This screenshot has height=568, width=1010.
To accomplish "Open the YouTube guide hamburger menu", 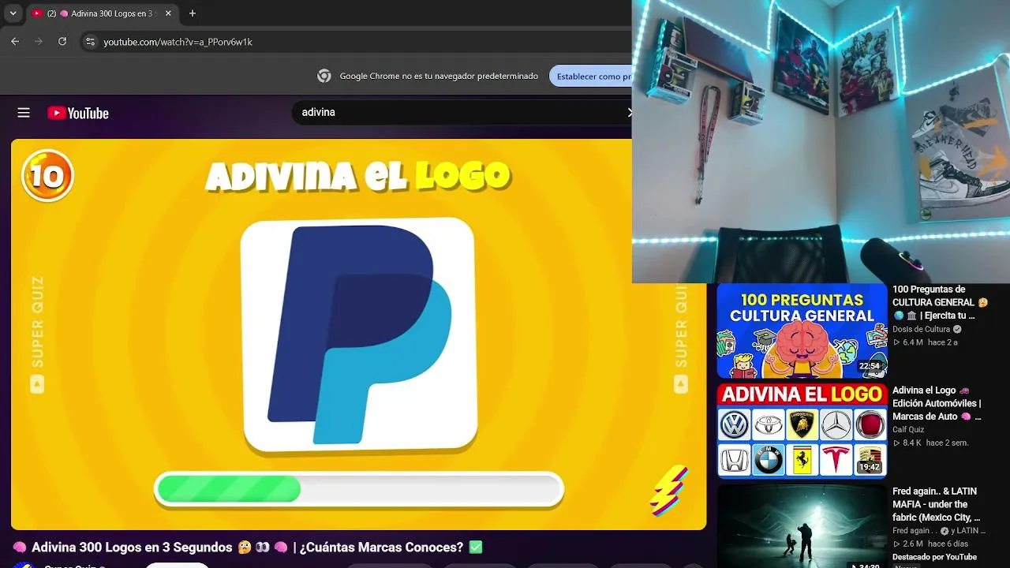I will [x=24, y=113].
